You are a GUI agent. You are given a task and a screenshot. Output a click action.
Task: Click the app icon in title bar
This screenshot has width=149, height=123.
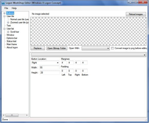point(3,3)
